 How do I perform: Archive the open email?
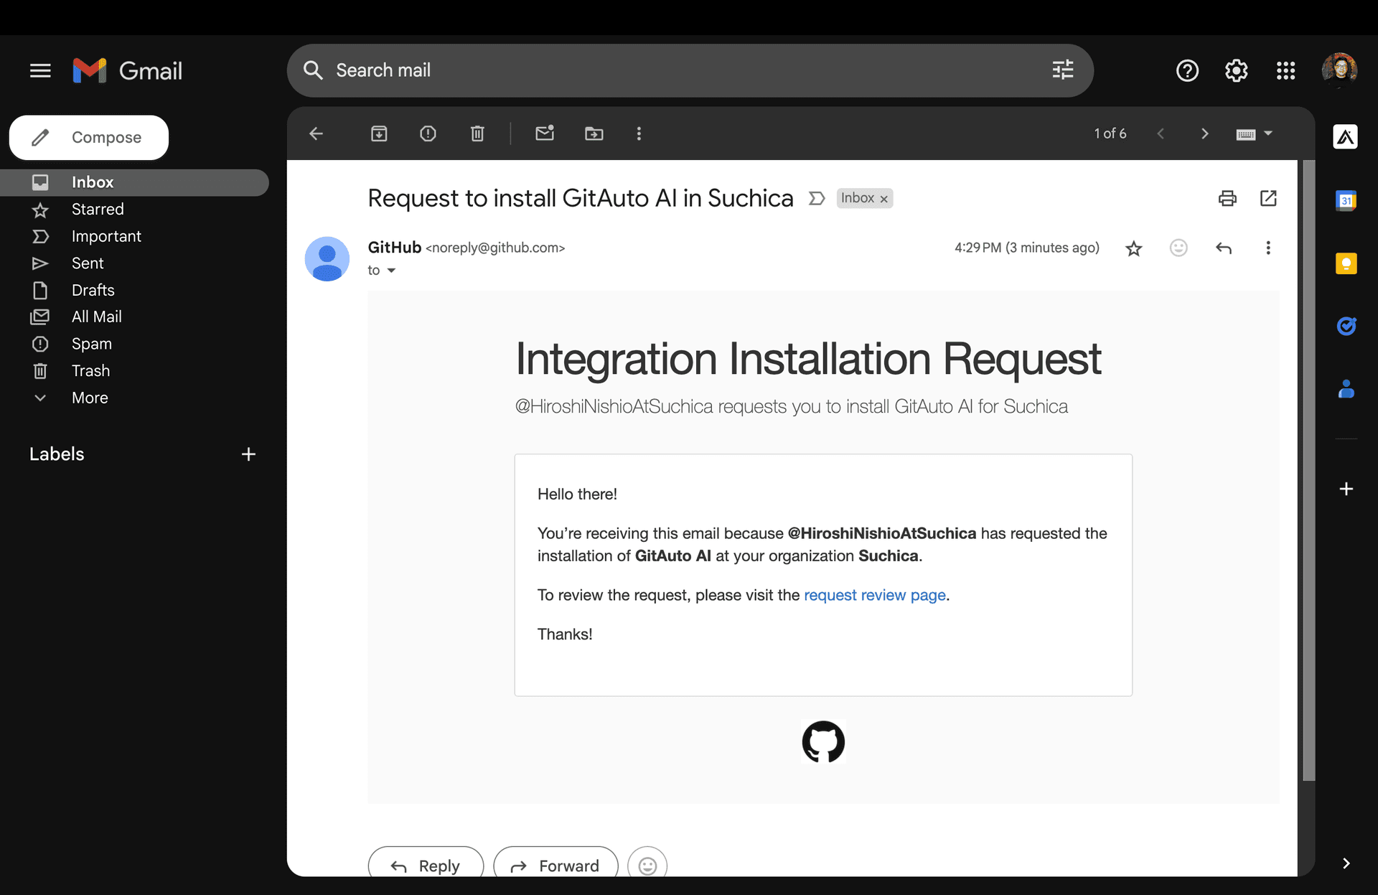(x=379, y=133)
